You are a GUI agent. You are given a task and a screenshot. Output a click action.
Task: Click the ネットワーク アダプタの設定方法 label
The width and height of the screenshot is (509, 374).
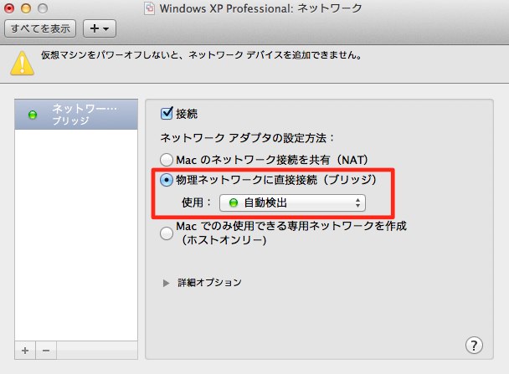[x=247, y=138]
